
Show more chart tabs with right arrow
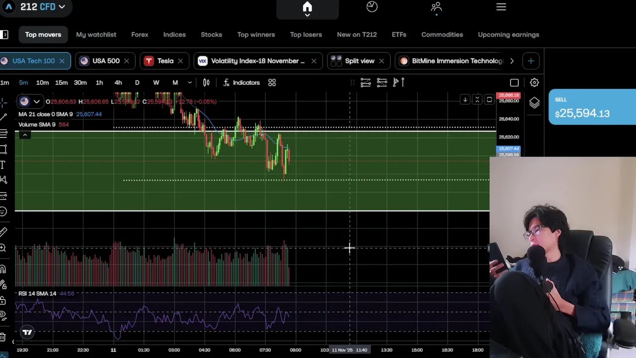coord(512,61)
